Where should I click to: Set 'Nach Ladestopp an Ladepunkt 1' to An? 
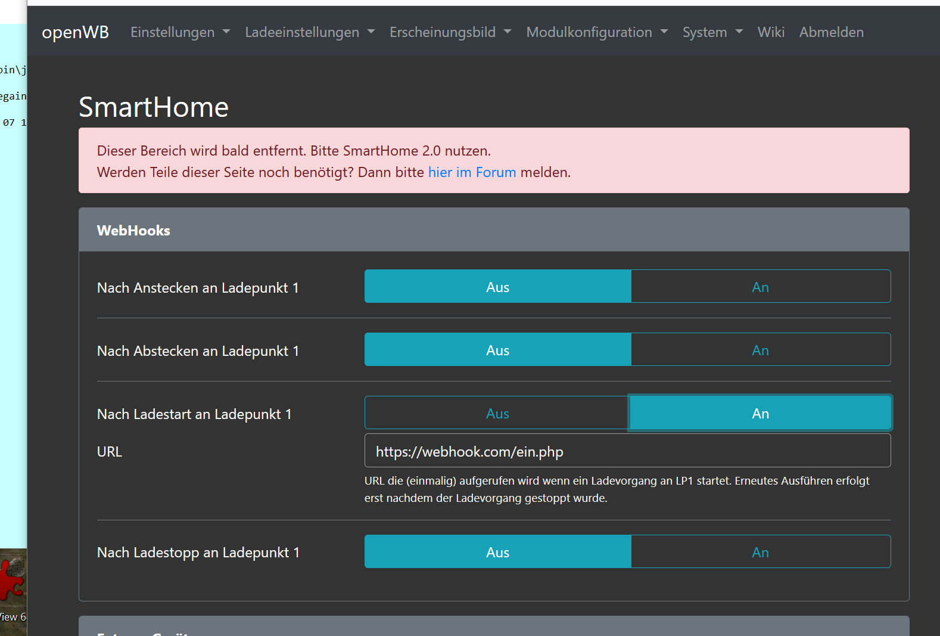[761, 552]
